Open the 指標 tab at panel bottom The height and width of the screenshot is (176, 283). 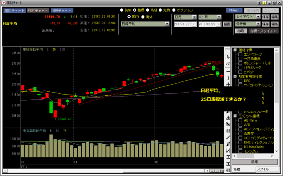(x=237, y=170)
